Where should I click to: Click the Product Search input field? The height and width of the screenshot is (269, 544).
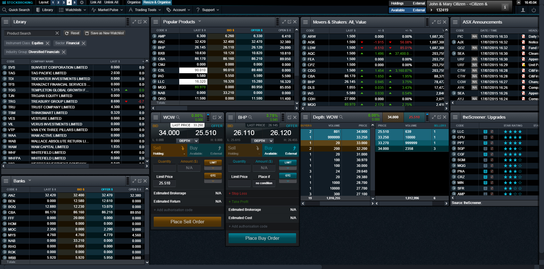[30, 33]
